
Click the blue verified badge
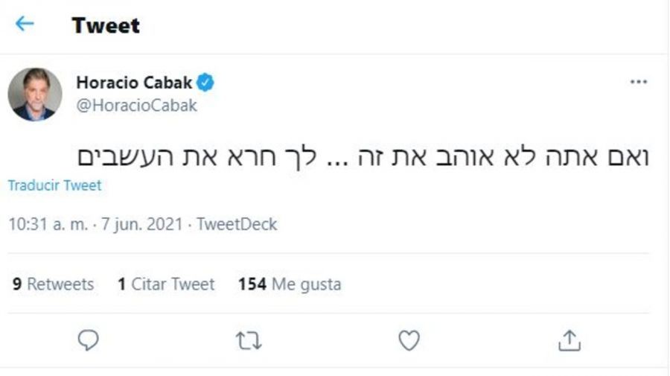pos(205,83)
